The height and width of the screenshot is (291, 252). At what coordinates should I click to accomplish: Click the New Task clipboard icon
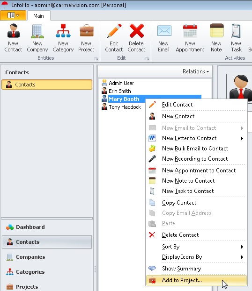click(x=236, y=31)
